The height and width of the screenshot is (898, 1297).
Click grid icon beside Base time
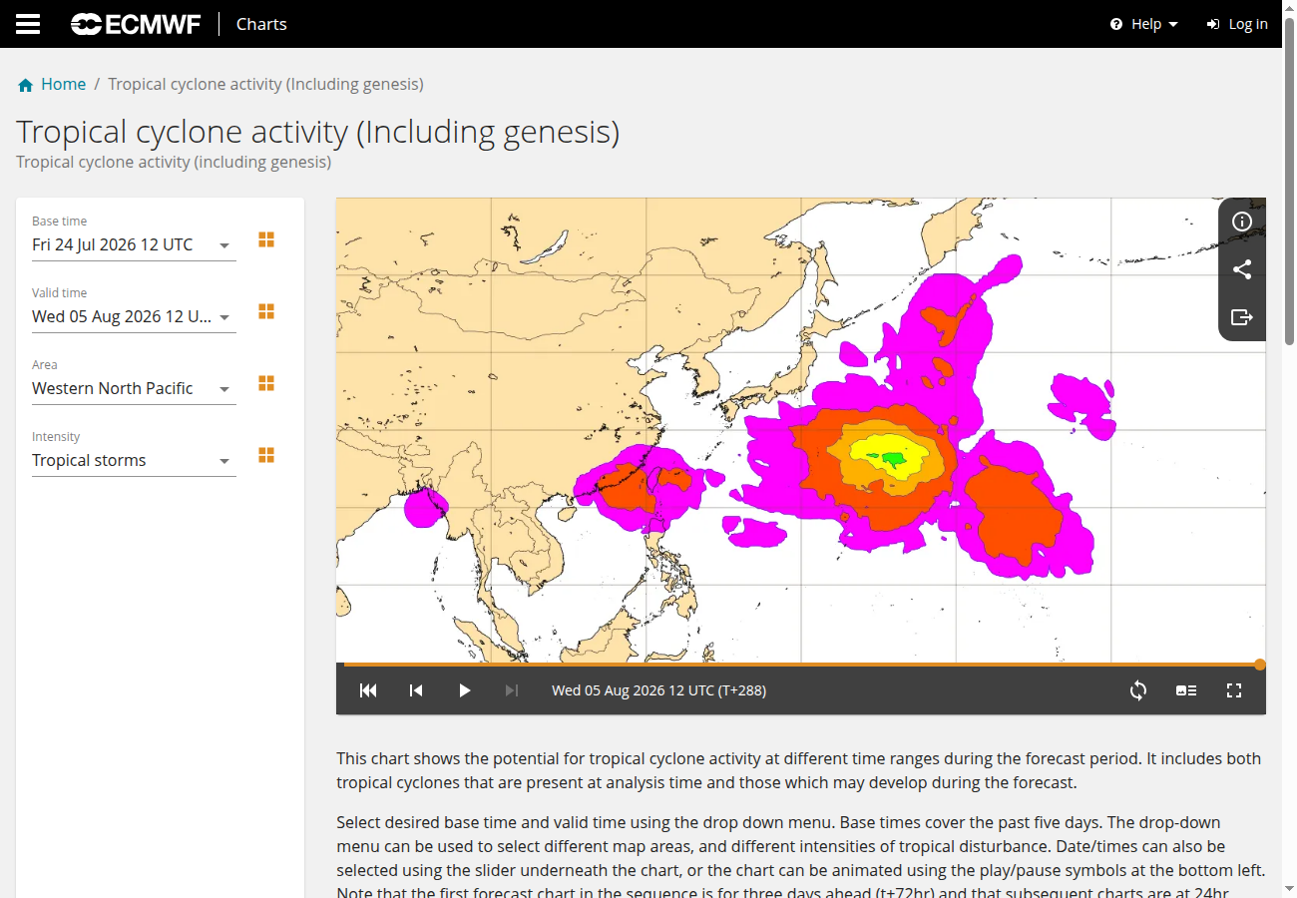[x=266, y=239]
